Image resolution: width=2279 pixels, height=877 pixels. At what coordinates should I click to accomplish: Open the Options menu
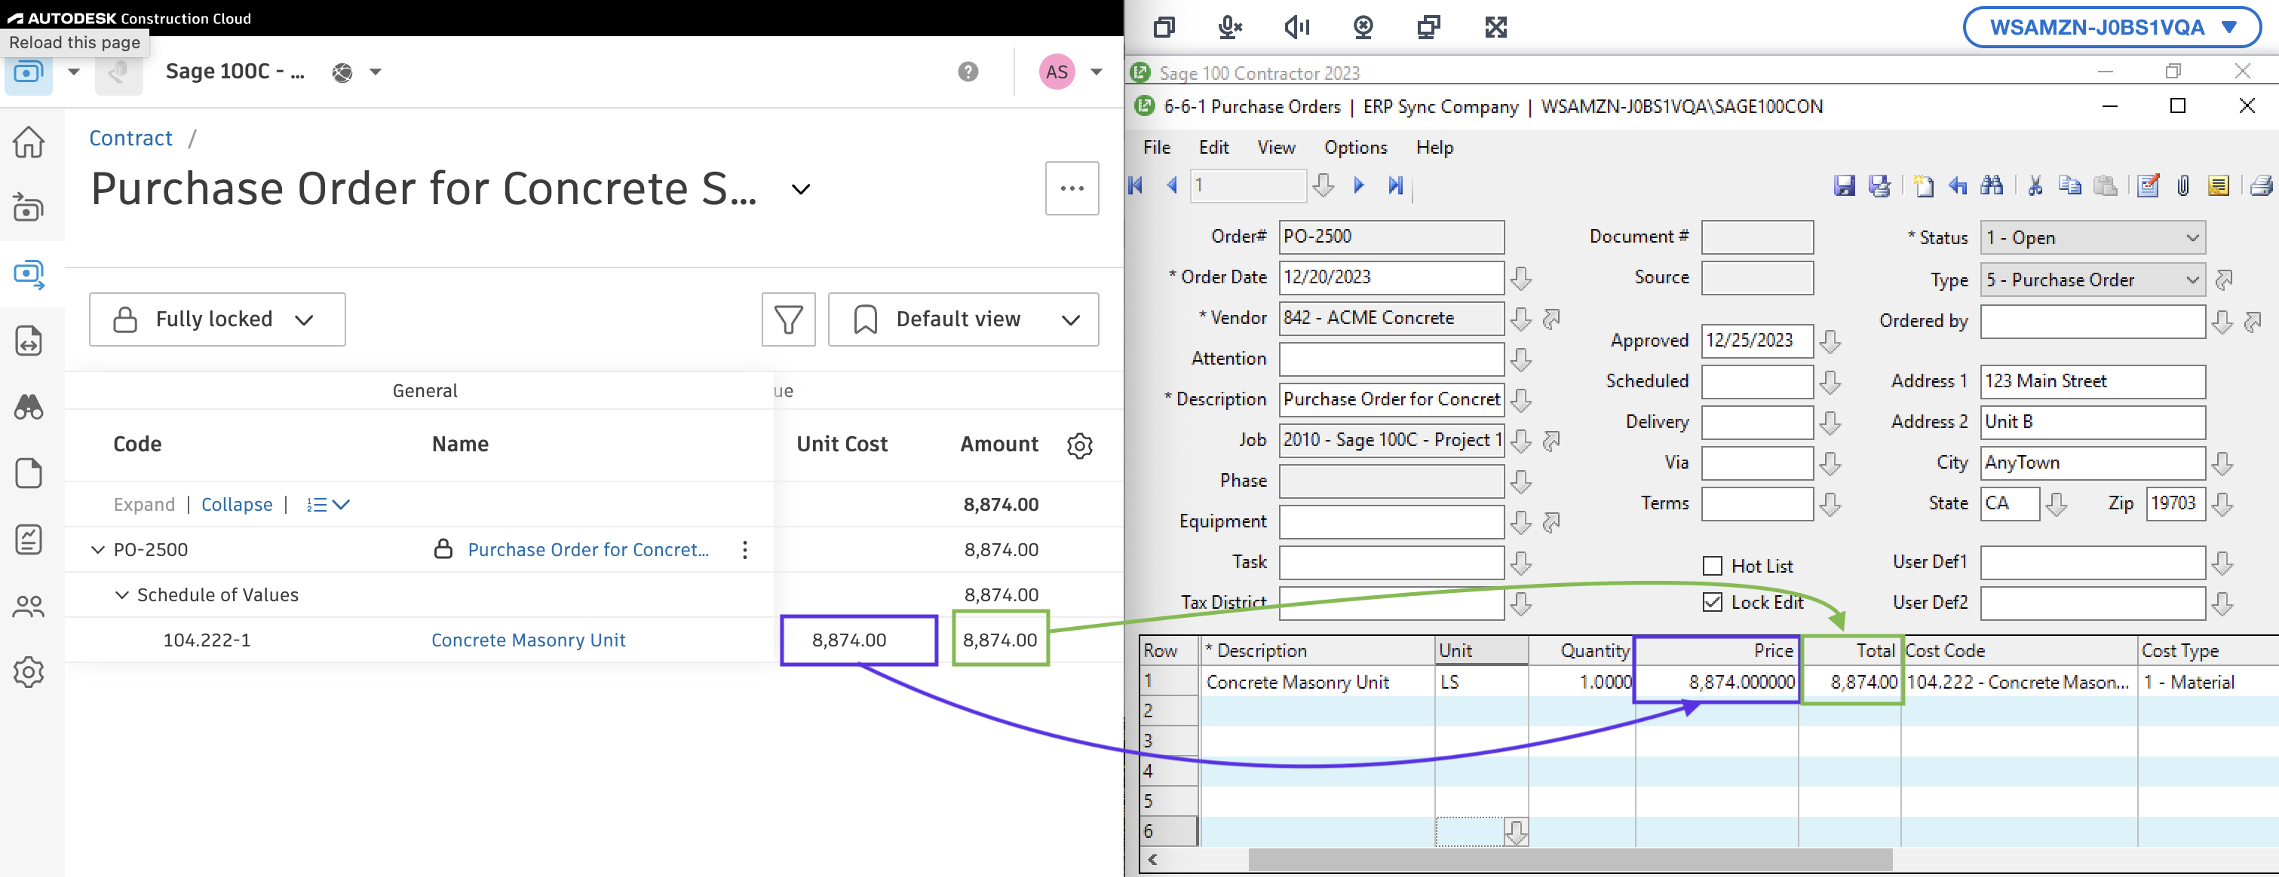click(x=1355, y=148)
